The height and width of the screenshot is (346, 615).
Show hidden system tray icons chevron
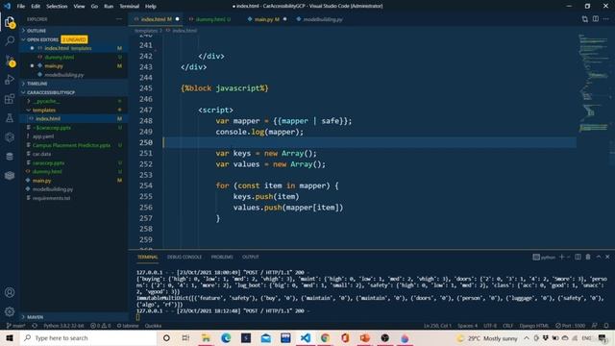point(527,337)
